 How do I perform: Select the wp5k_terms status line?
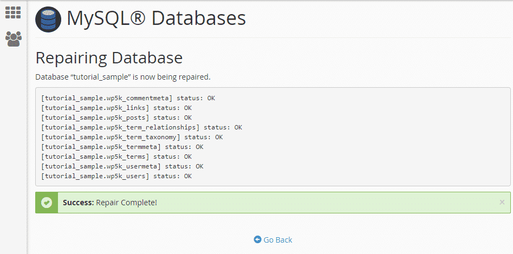coord(116,157)
